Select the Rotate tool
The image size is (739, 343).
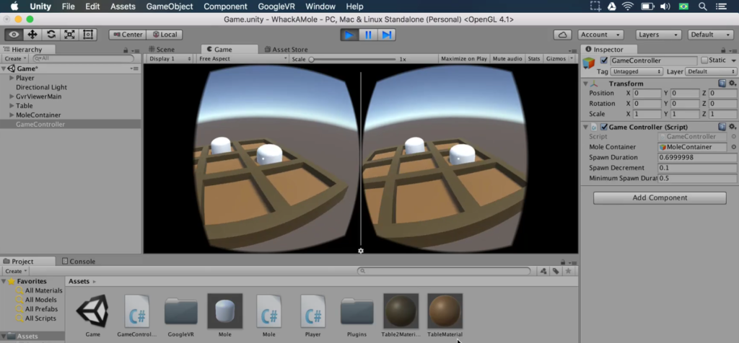tap(51, 35)
